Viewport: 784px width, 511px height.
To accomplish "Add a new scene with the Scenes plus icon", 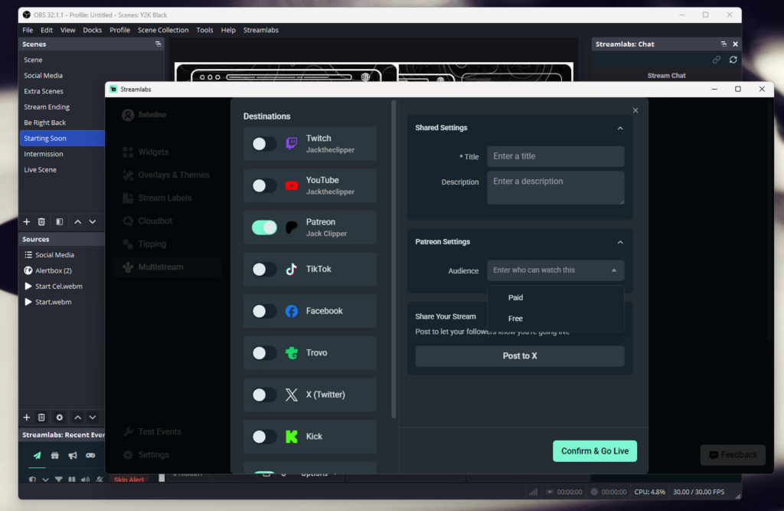I will point(27,221).
